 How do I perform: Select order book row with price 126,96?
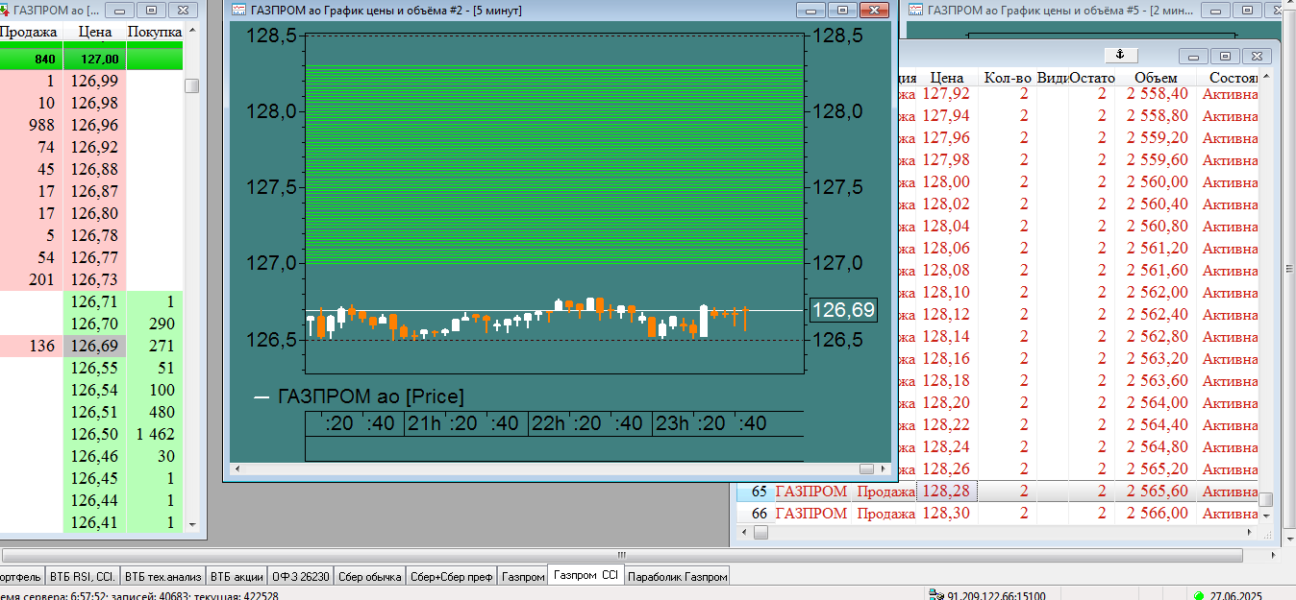[94, 125]
